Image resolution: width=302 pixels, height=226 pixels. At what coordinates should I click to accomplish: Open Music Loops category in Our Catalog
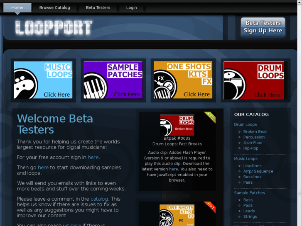click(246, 159)
